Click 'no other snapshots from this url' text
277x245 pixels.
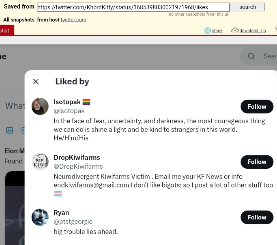click(x=199, y=14)
